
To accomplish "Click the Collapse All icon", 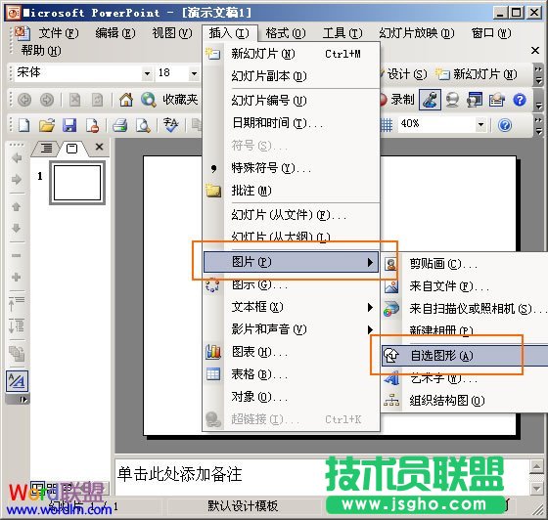I will [x=16, y=304].
